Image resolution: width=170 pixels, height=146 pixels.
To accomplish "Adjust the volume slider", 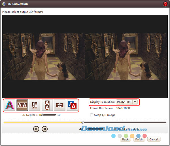I will (95, 129).
